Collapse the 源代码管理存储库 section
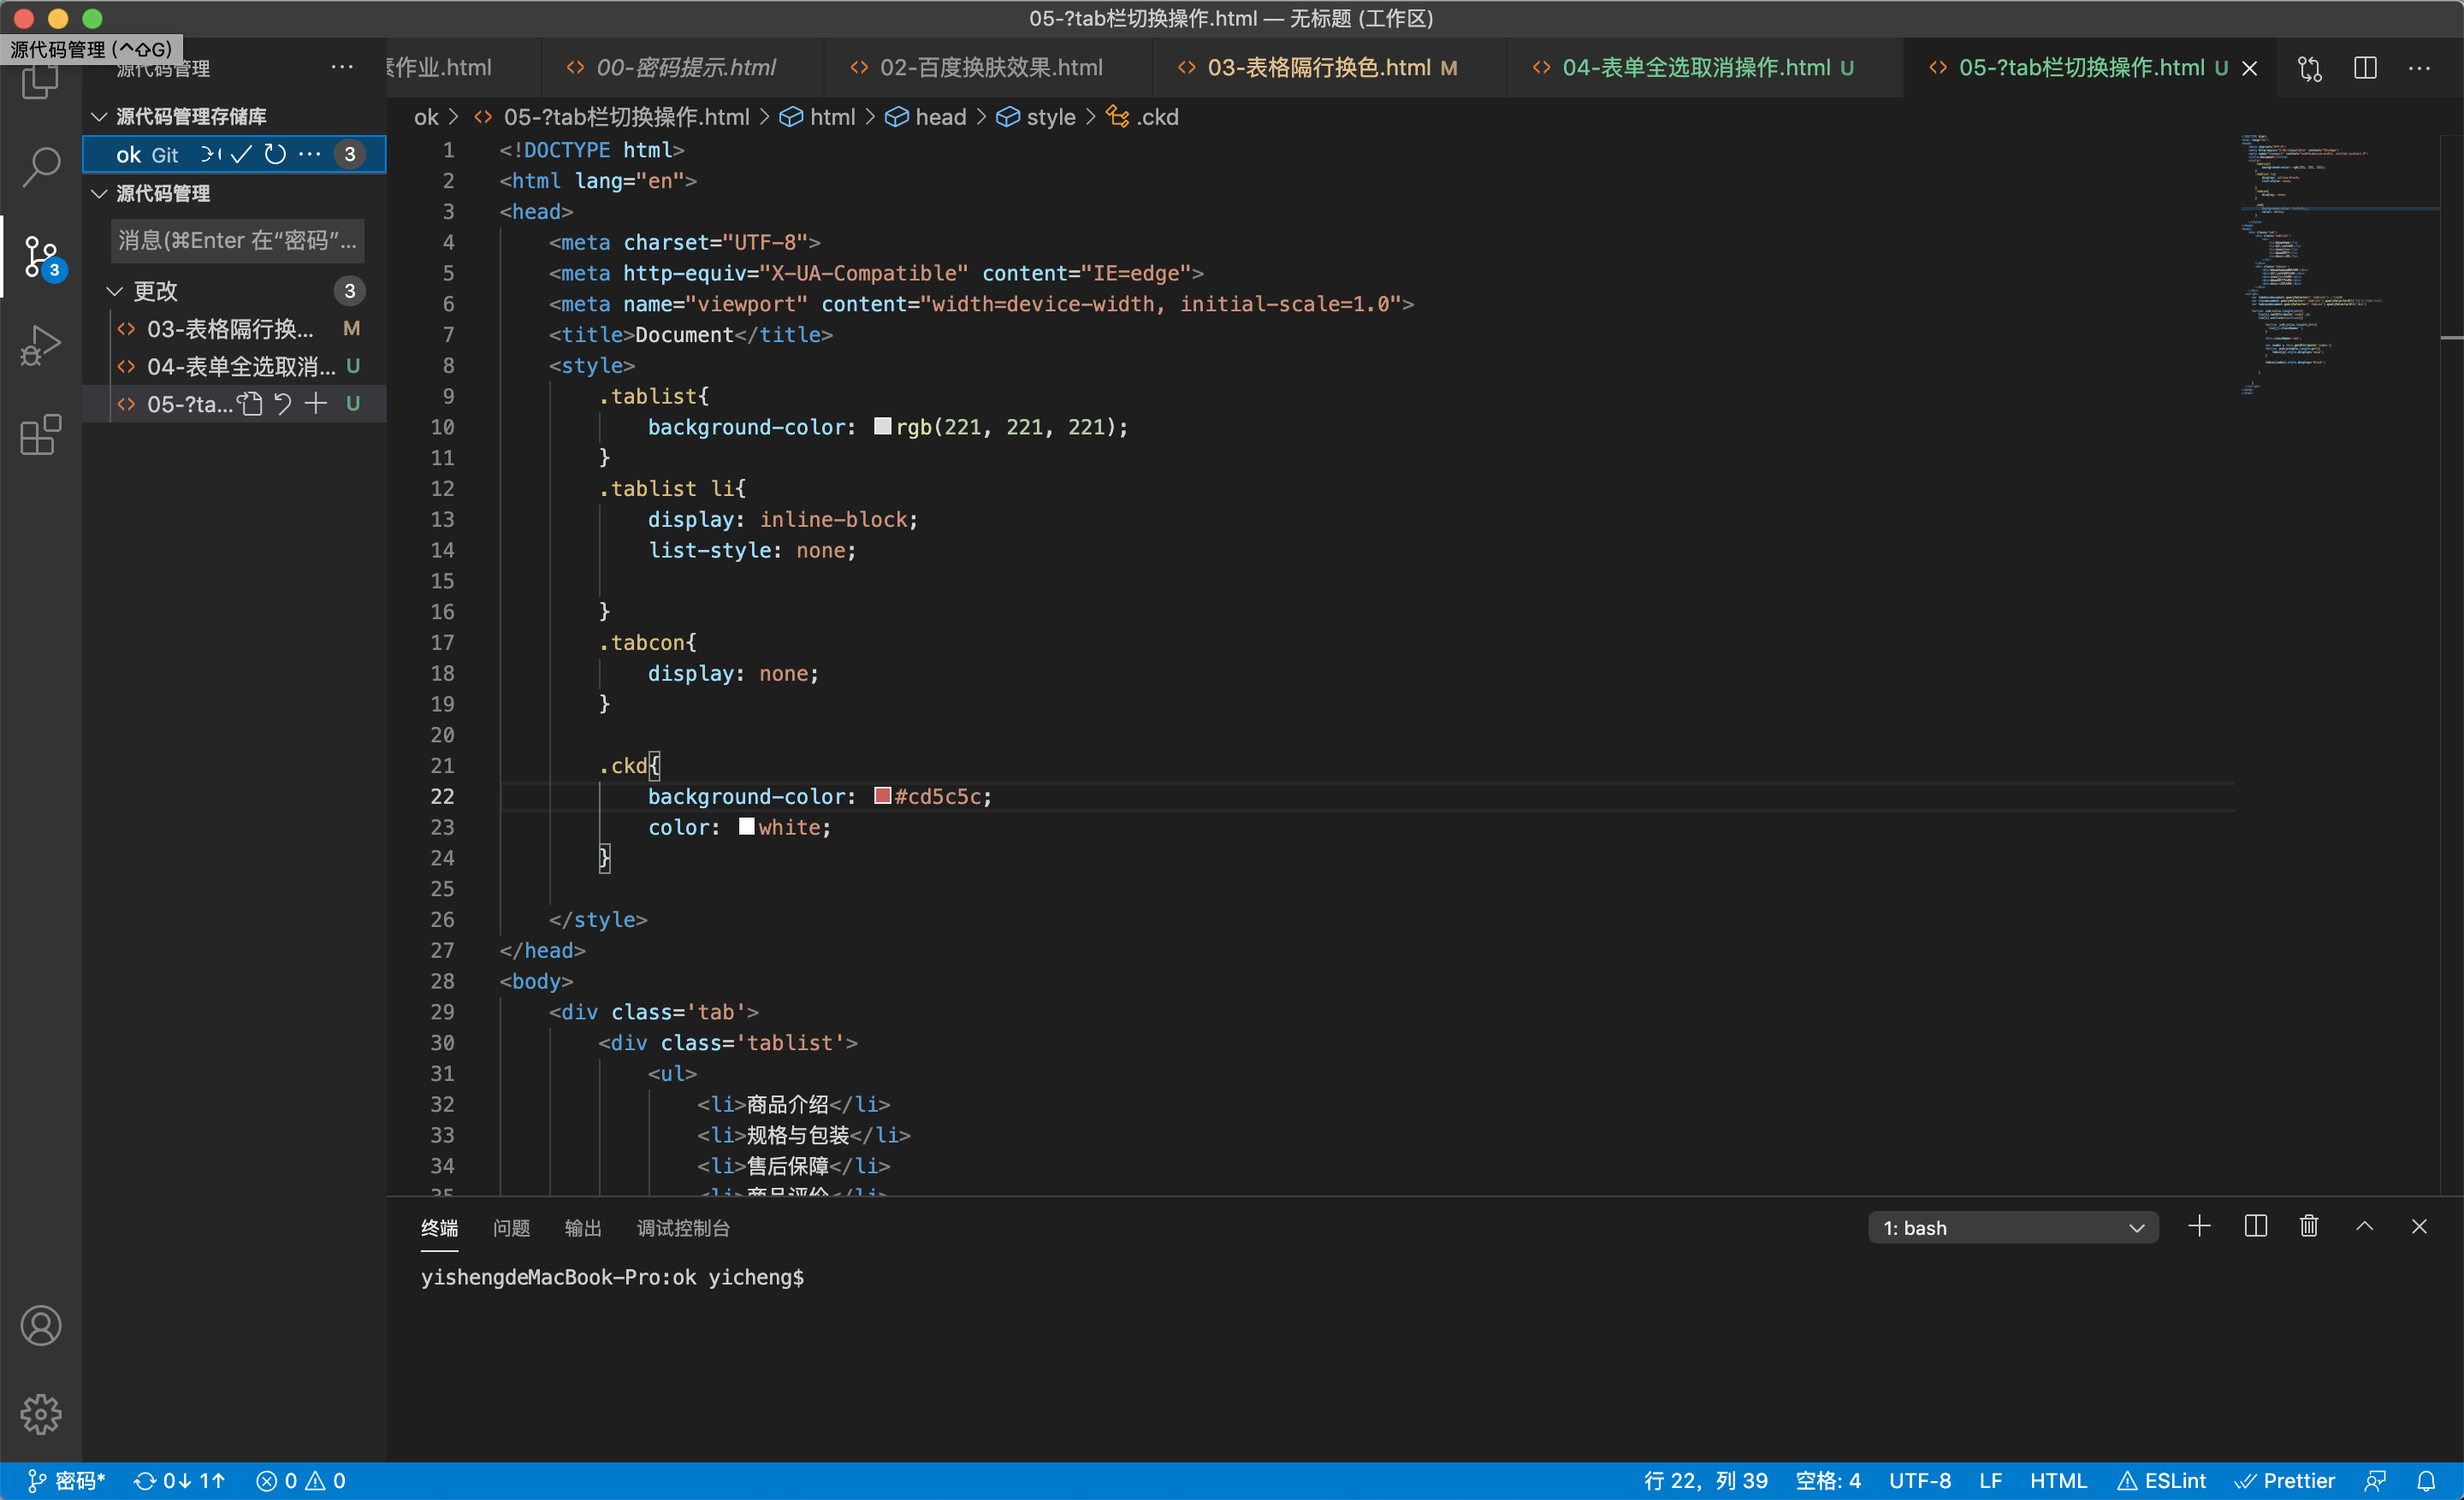 click(x=99, y=116)
